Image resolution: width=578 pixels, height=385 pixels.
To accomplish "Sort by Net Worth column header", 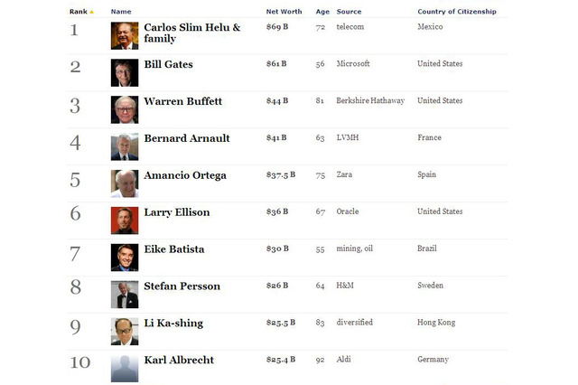I will (284, 12).
